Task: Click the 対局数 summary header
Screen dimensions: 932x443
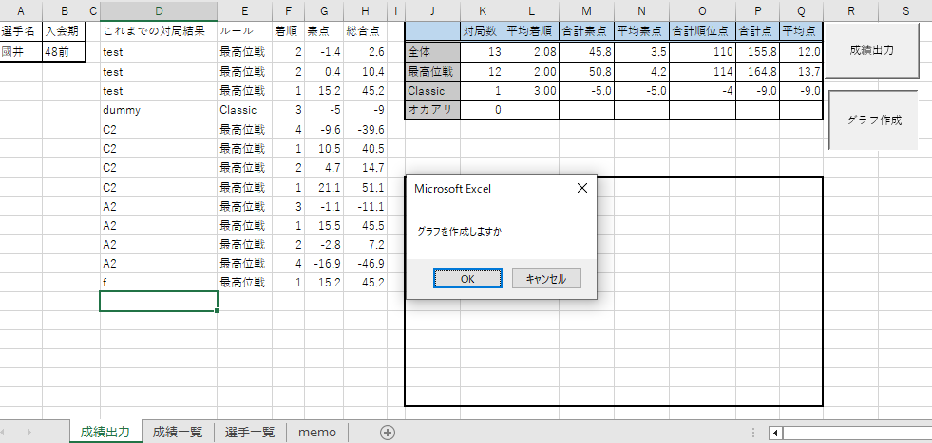Action: 483,31
